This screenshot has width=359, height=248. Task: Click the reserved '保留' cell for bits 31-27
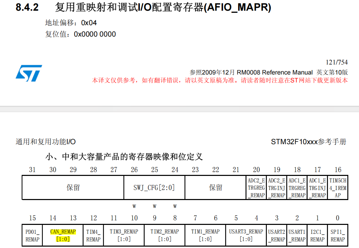pos(73,188)
